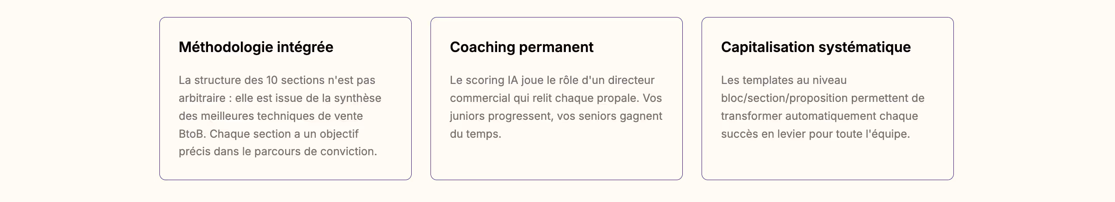Screen dimensions: 1115x202
Task: Click the word "arbitraire" in the first card
Action: point(202,98)
